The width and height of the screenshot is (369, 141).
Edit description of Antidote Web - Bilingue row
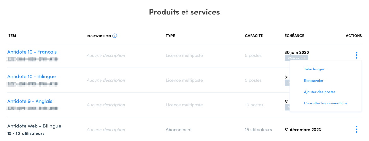pos(106,130)
